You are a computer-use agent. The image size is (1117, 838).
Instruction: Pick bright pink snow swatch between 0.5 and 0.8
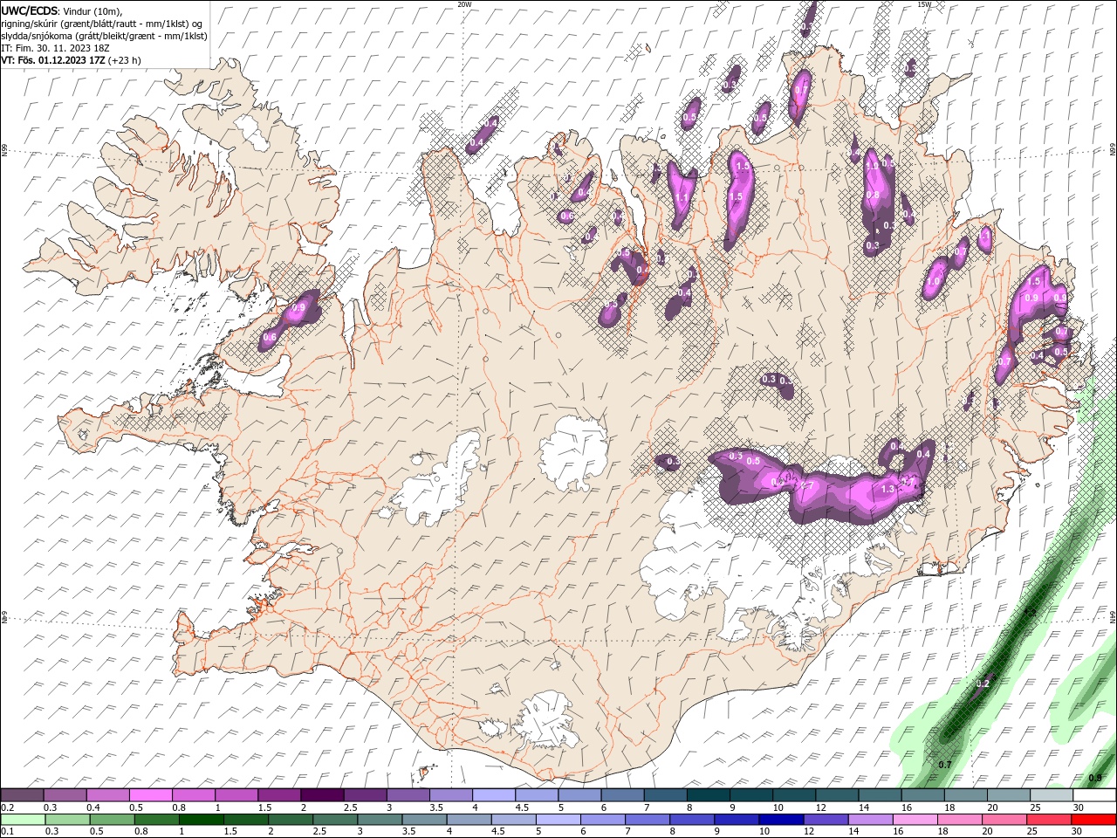tap(150, 795)
